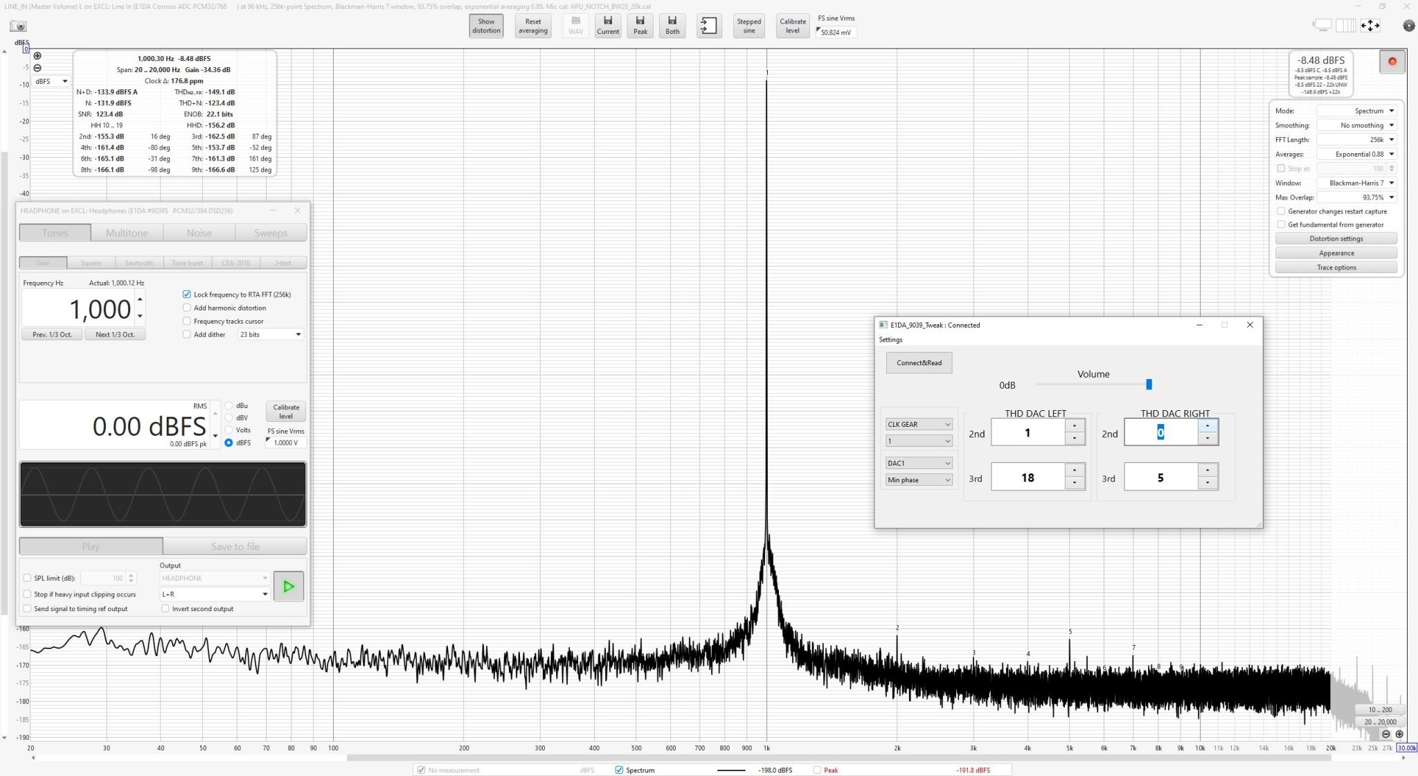Click FS sine Vrms 1.0000 V field
Screen dimensions: 1418x776
click(285, 442)
